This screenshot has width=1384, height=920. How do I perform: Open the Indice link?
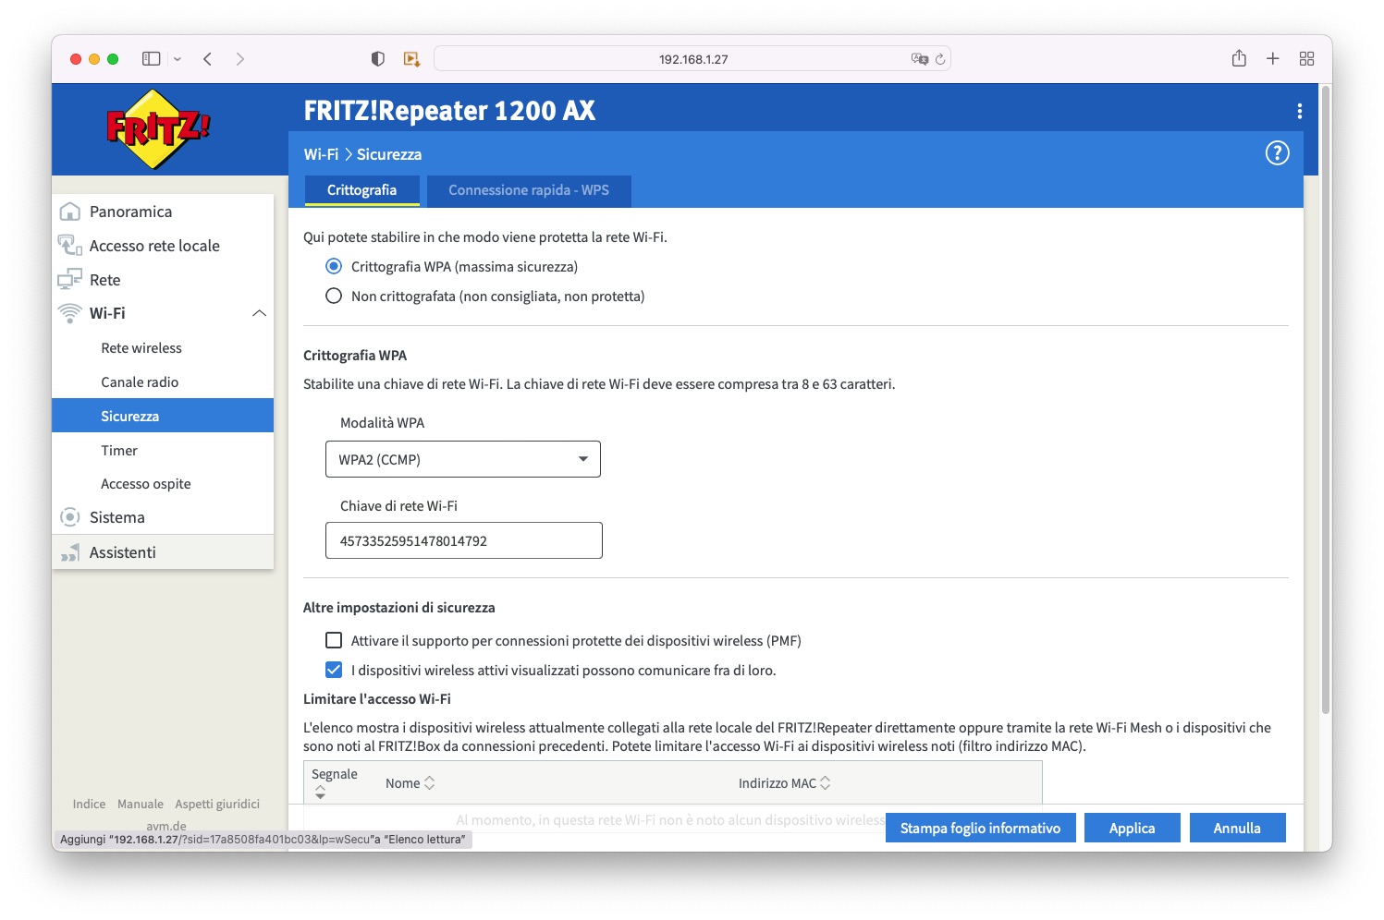[90, 805]
